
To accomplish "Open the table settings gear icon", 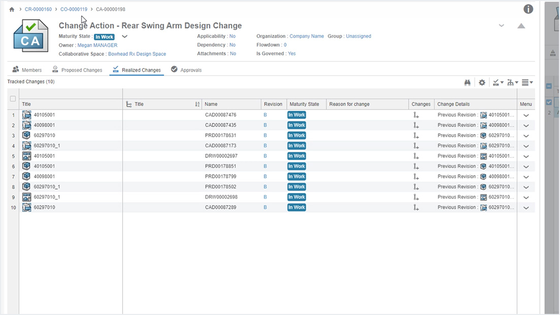I will pos(482,82).
